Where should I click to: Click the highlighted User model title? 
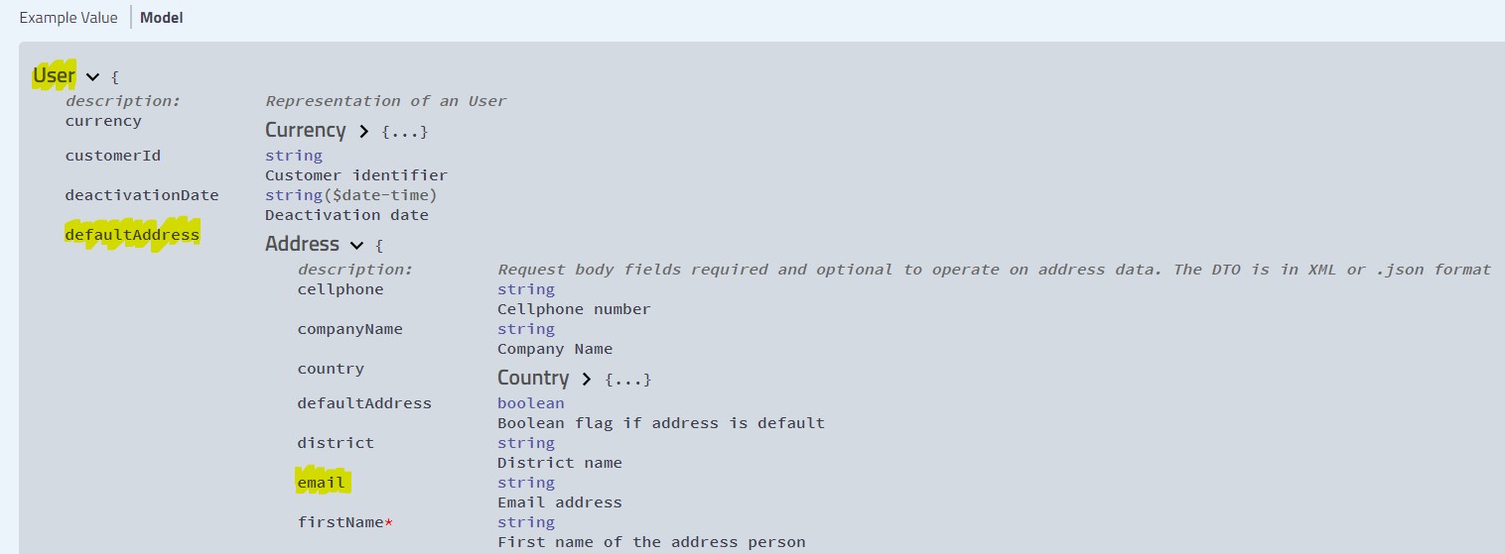tap(54, 75)
